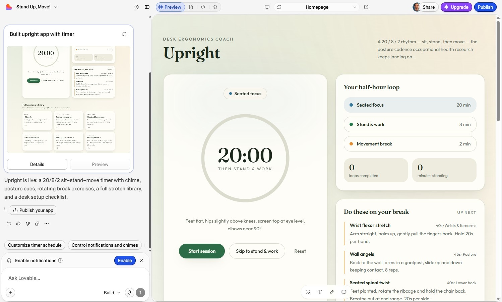Open the document file view icon

click(x=191, y=7)
